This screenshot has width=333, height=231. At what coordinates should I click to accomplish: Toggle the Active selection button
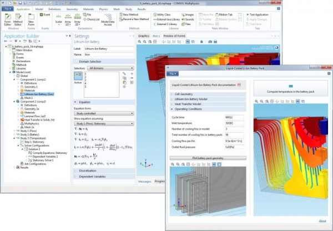pyautogui.click(x=78, y=76)
